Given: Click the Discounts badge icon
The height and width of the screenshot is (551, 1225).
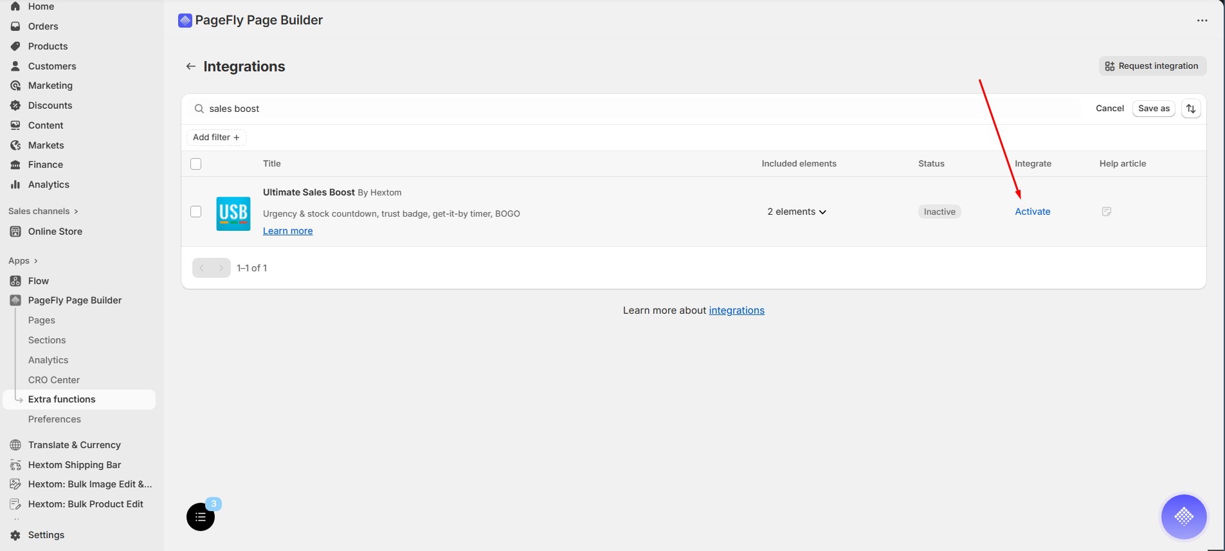Looking at the screenshot, I should tap(15, 105).
